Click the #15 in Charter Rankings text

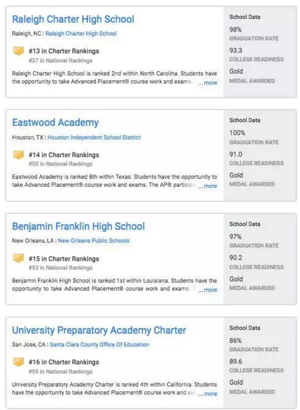pyautogui.click(x=63, y=259)
